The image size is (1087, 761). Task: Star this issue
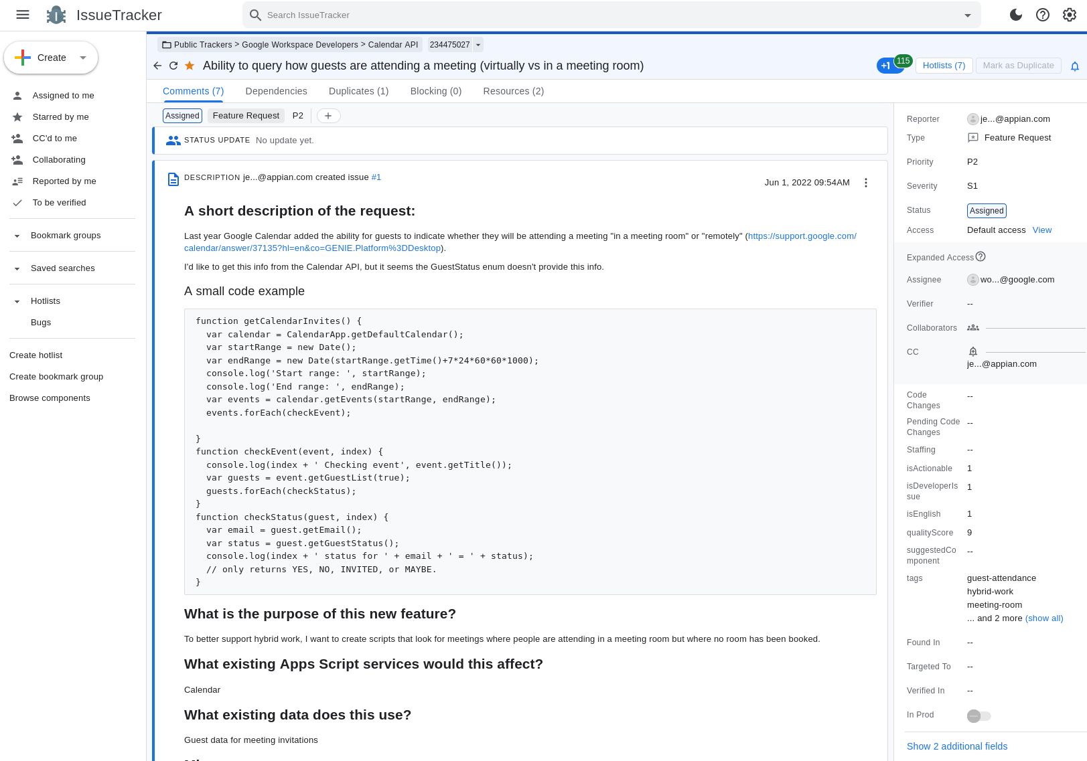189,66
